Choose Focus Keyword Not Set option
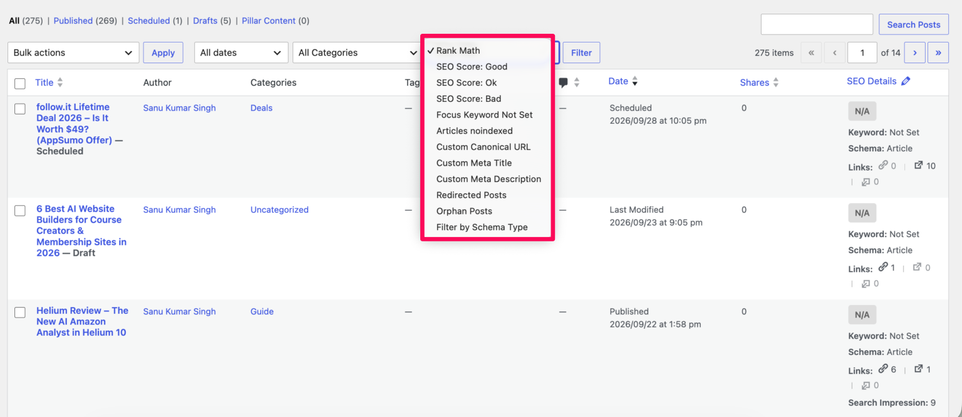The image size is (962, 417). (487, 115)
